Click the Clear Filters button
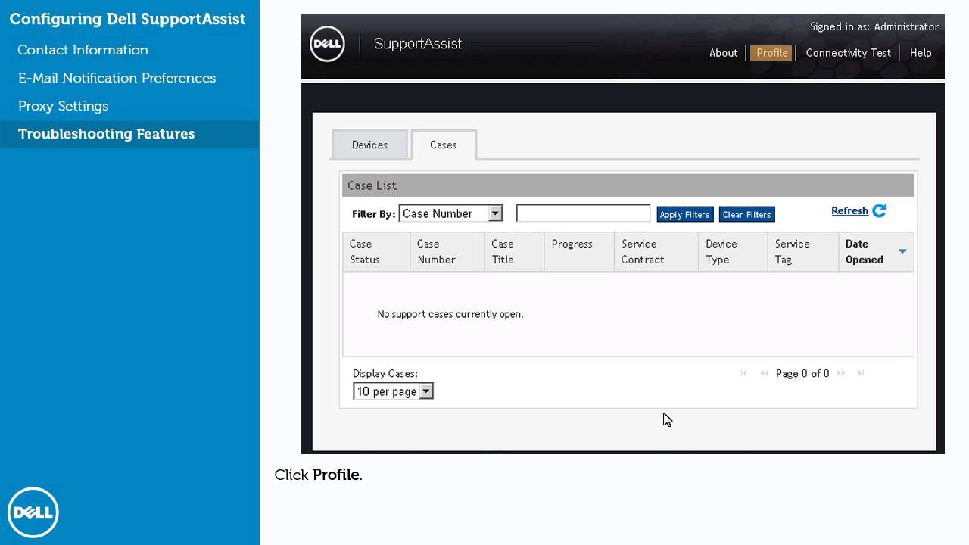This screenshot has width=969, height=545. pyautogui.click(x=746, y=215)
